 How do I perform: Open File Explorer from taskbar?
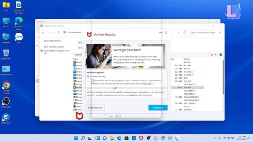pyautogui.click(x=112, y=138)
